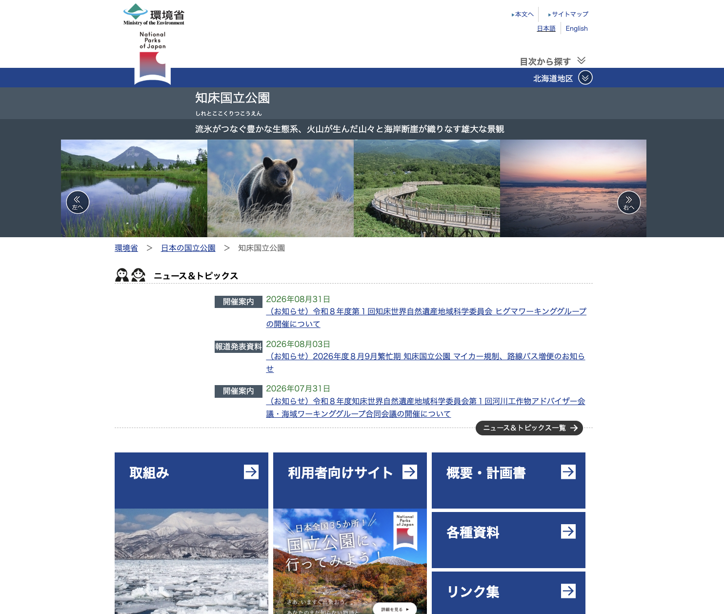The height and width of the screenshot is (614, 724).
Task: Click the brown bear photo
Action: click(281, 188)
